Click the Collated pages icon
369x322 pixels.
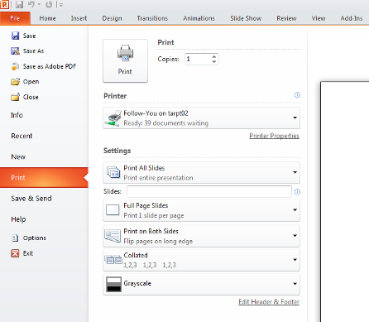click(x=113, y=260)
